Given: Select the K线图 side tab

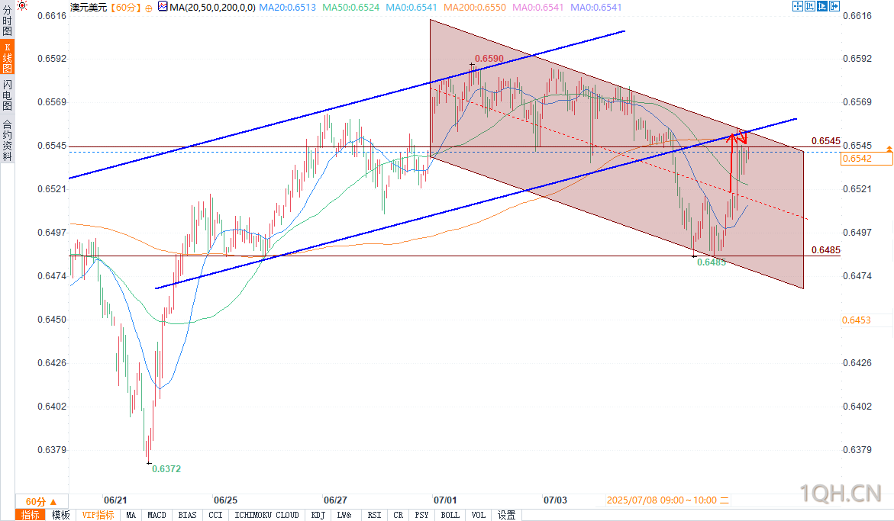Looking at the screenshot, I should (7, 57).
